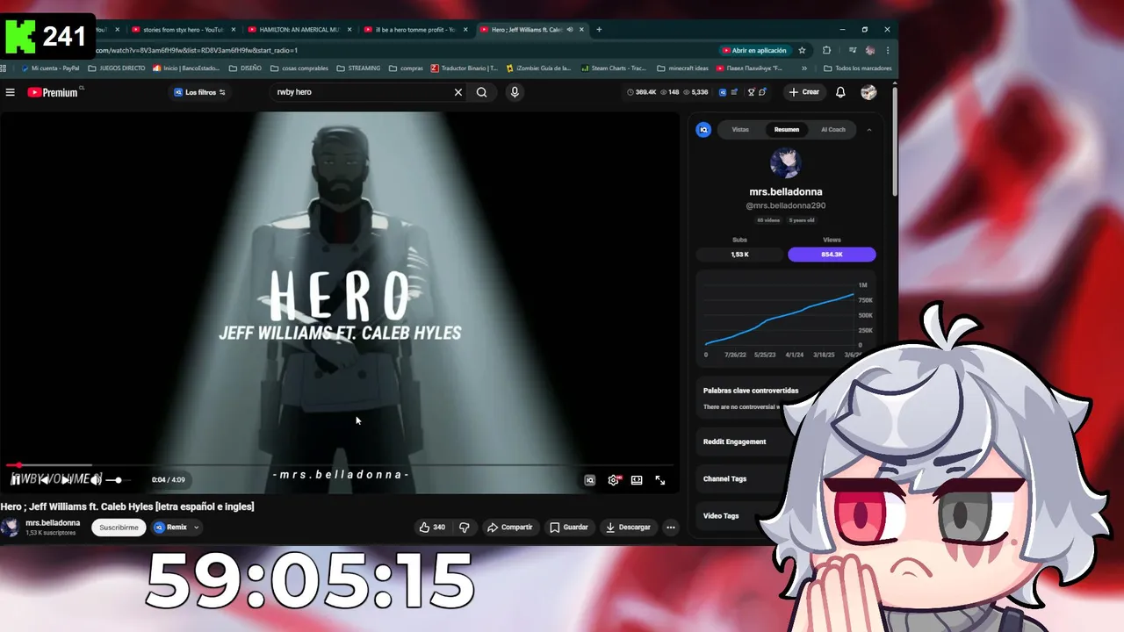
Task: Enter fullscreen mode
Action: 659,480
